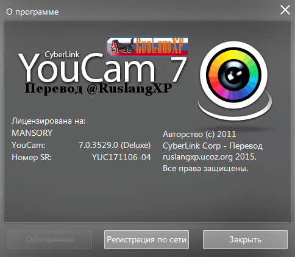295x257 pixels.
Task: Select the version text 7.0.3529.0 (Deluxe)
Action: point(115,145)
